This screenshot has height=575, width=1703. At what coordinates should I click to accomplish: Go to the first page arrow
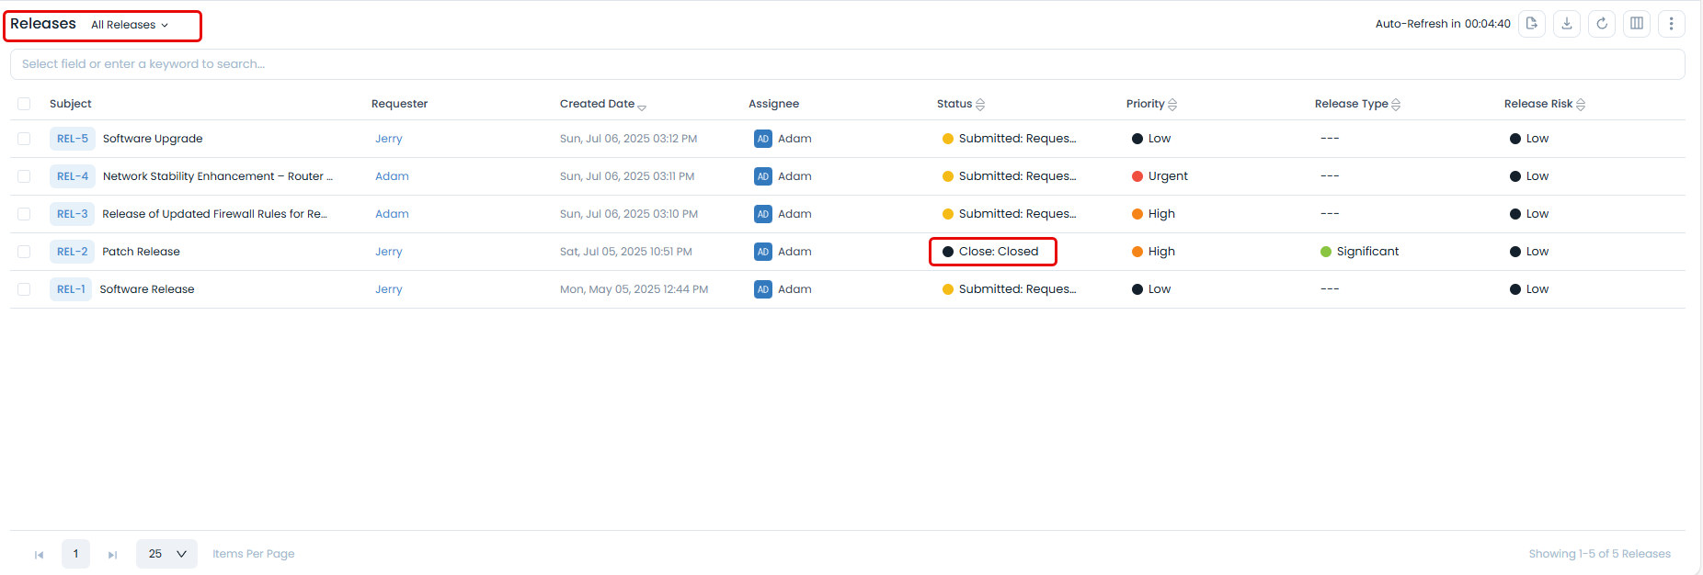39,555
